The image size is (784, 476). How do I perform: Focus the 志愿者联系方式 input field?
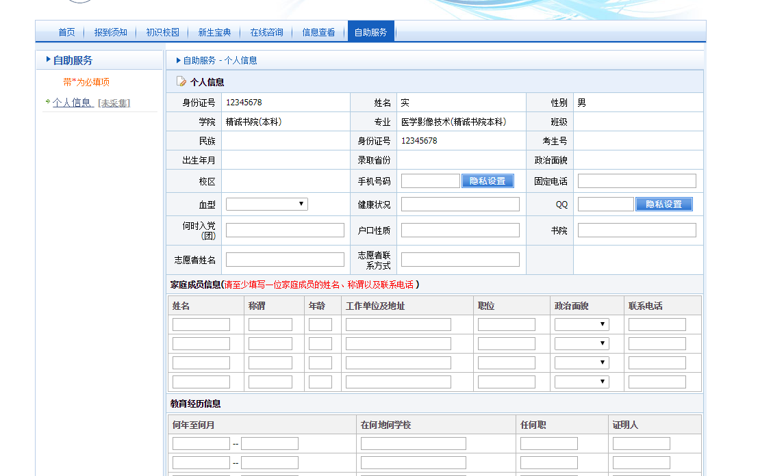[461, 260]
